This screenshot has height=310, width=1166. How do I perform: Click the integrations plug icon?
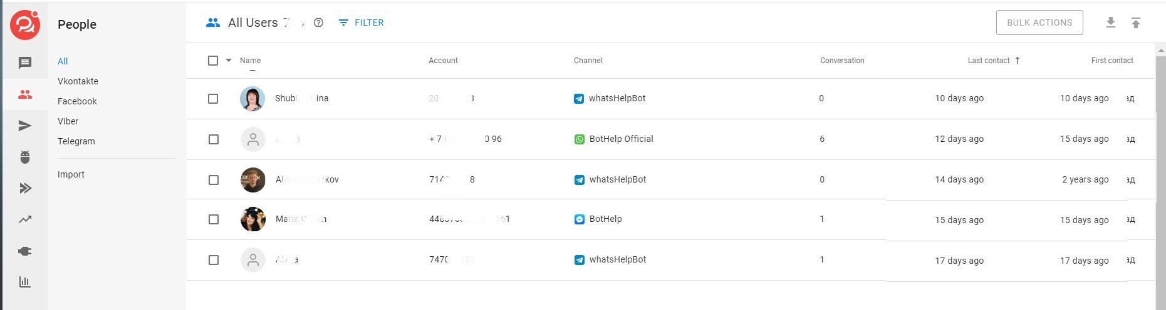point(25,251)
